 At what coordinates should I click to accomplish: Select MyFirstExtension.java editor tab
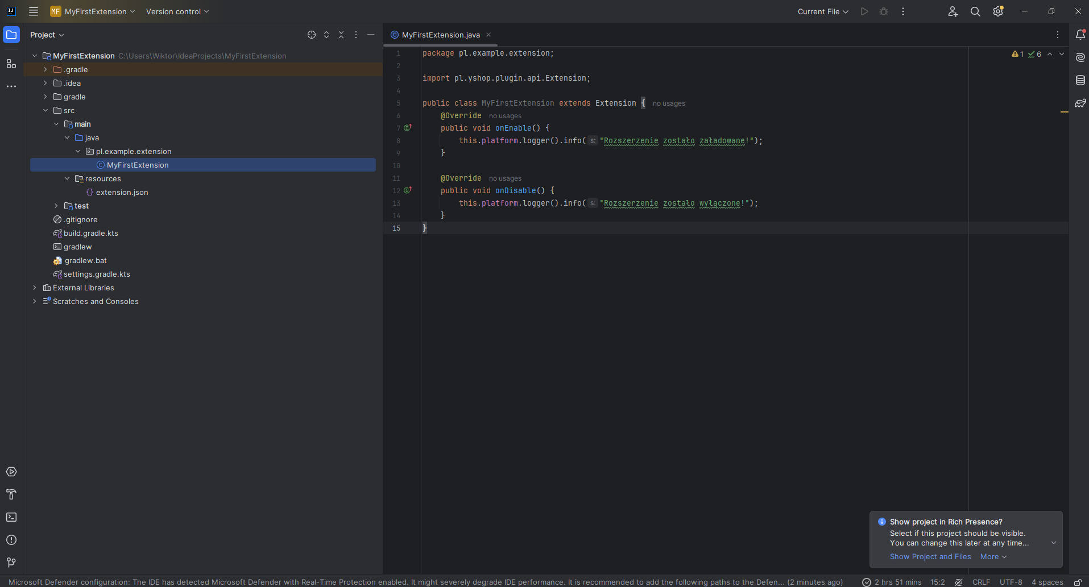(441, 35)
